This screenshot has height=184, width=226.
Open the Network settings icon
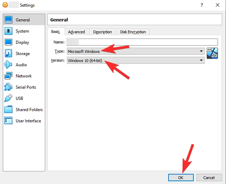coord(9,76)
